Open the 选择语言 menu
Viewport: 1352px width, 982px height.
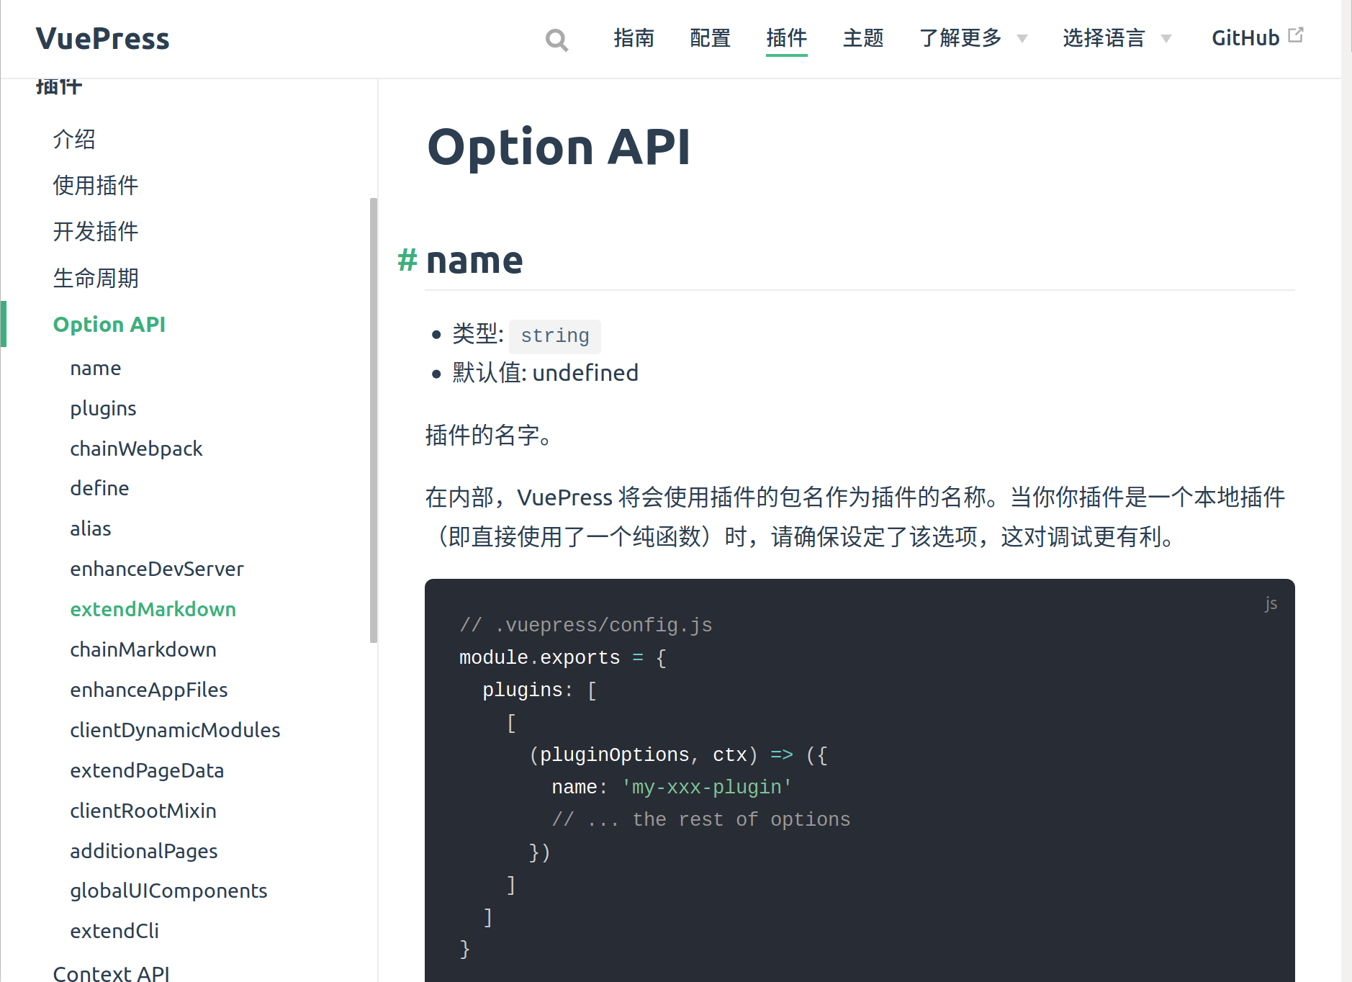[1104, 38]
